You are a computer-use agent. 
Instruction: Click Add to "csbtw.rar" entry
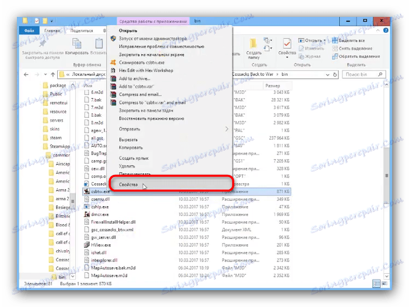click(136, 86)
